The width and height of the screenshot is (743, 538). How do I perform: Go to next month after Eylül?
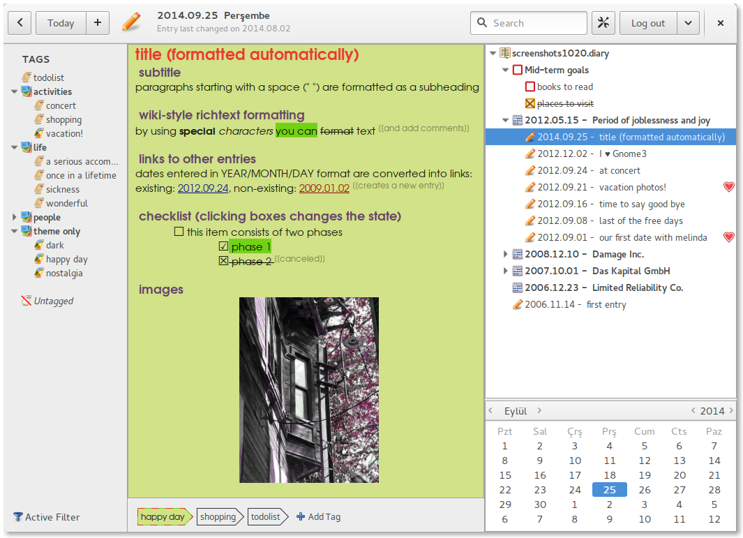(x=539, y=410)
